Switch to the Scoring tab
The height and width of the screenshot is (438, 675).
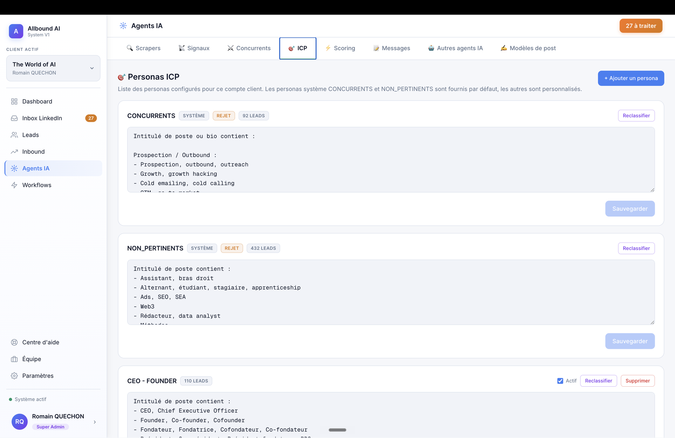click(340, 48)
